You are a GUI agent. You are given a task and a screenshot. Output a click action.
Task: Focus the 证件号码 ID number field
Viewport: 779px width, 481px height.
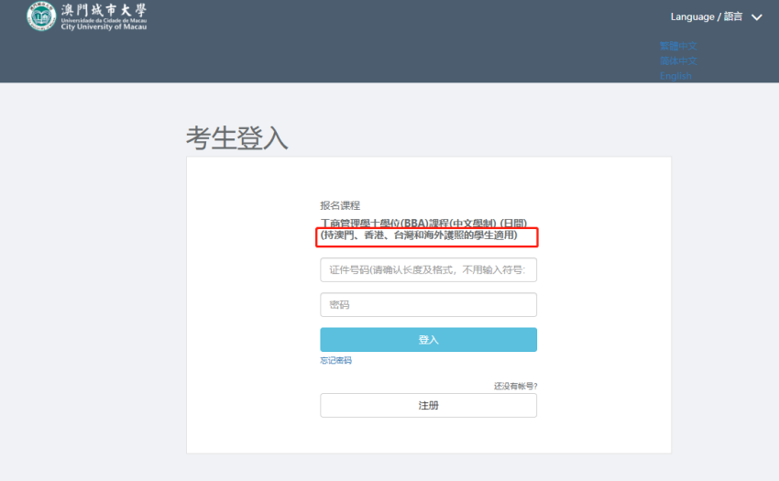pyautogui.click(x=428, y=269)
